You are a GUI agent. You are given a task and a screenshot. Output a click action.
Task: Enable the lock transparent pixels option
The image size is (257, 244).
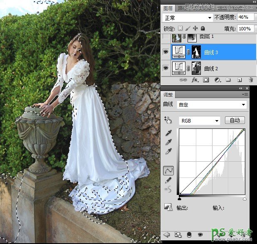[x=180, y=28]
